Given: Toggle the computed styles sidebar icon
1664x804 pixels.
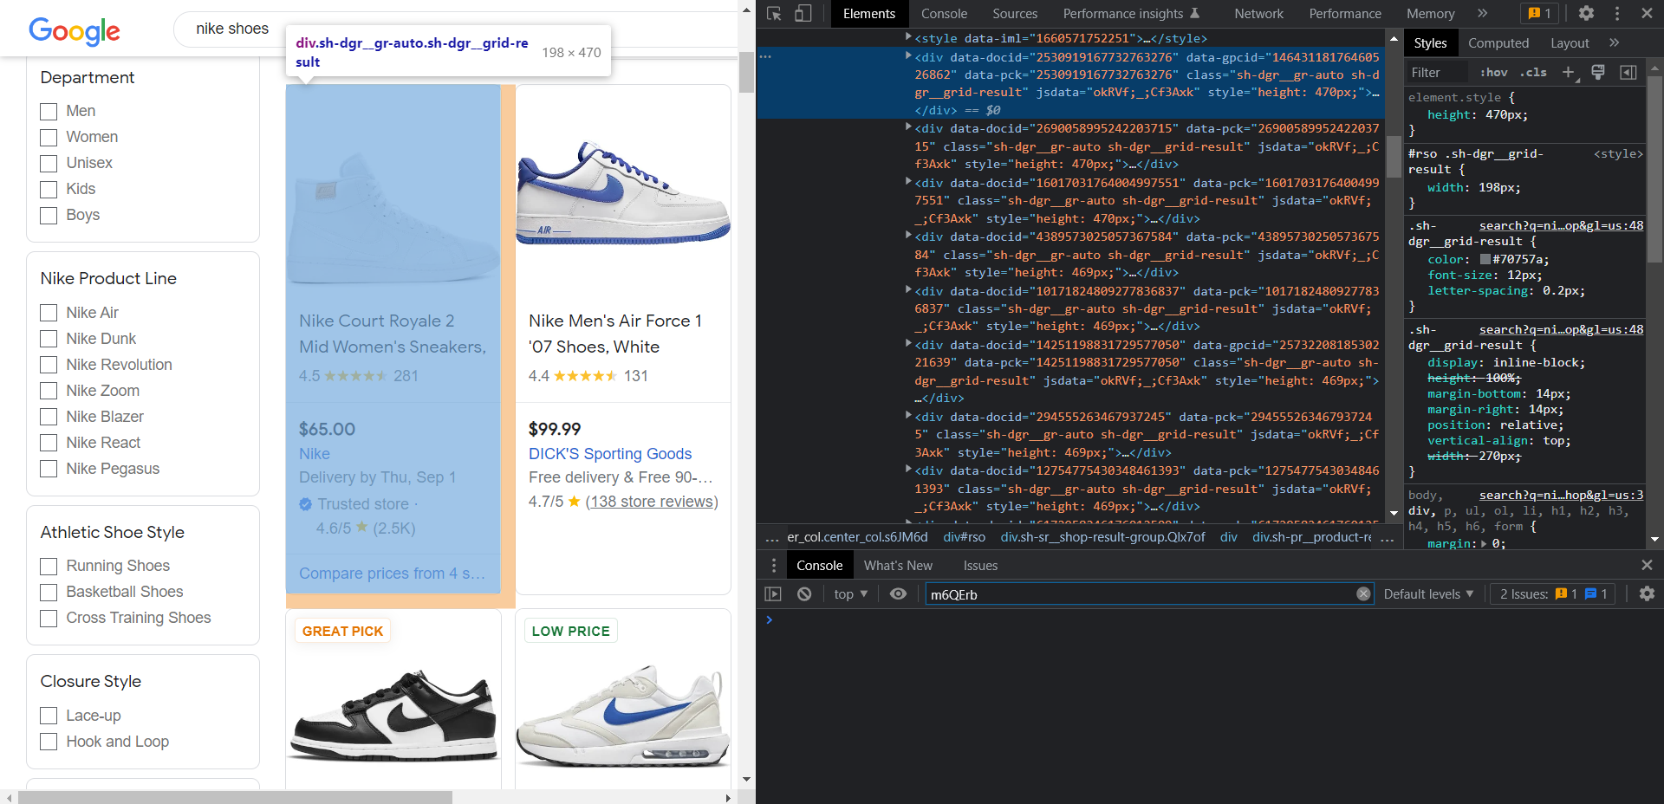Looking at the screenshot, I should tap(1628, 72).
